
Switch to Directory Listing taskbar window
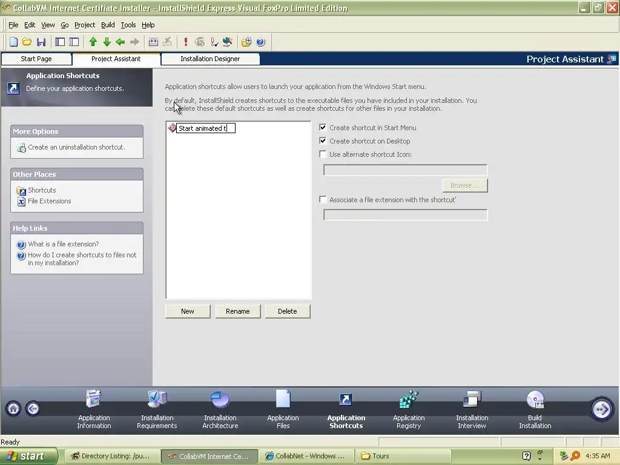[112, 456]
